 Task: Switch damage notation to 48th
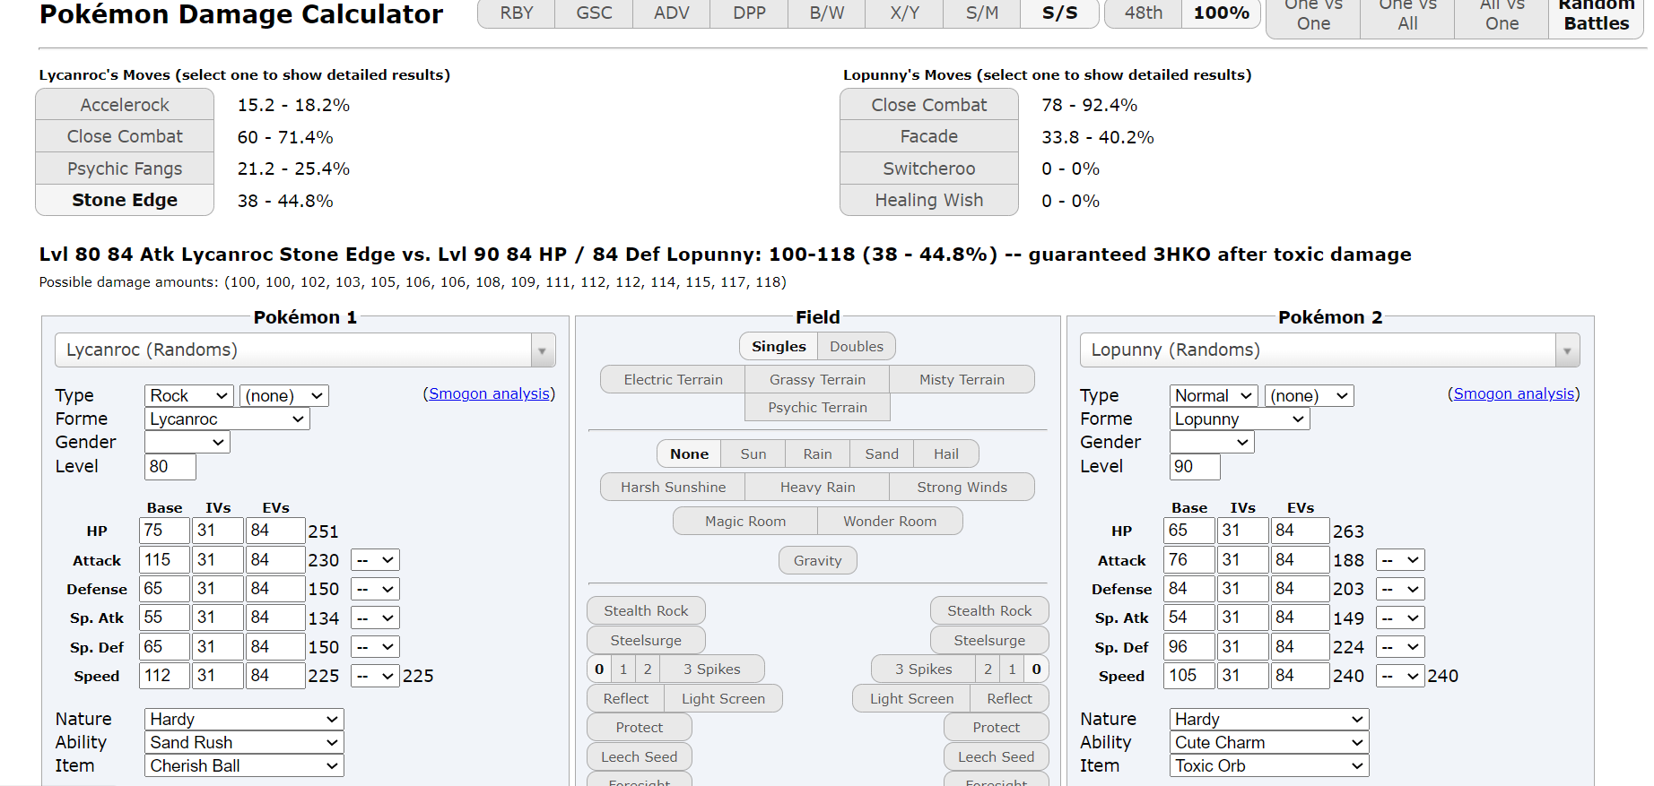pyautogui.click(x=1144, y=13)
